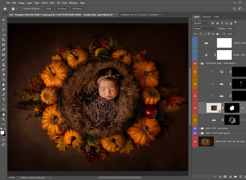Toggle visibility of the BASE - FUR group

194,128
